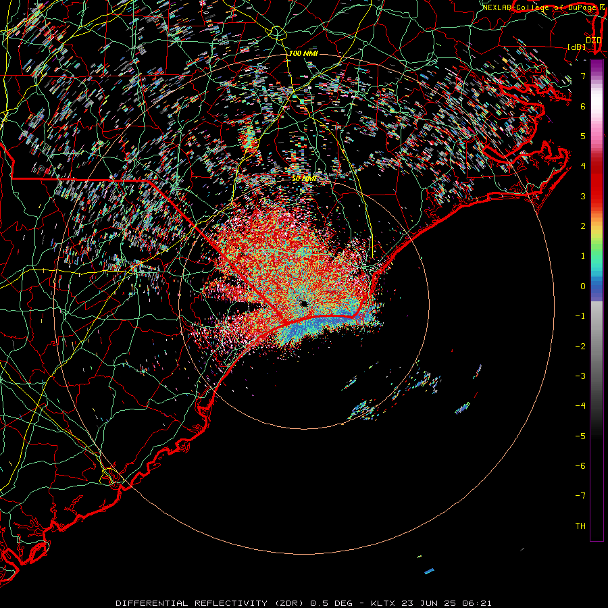The image size is (608, 608).
Task: Click the "-2" tick label on color scale
Action: [x=580, y=347]
